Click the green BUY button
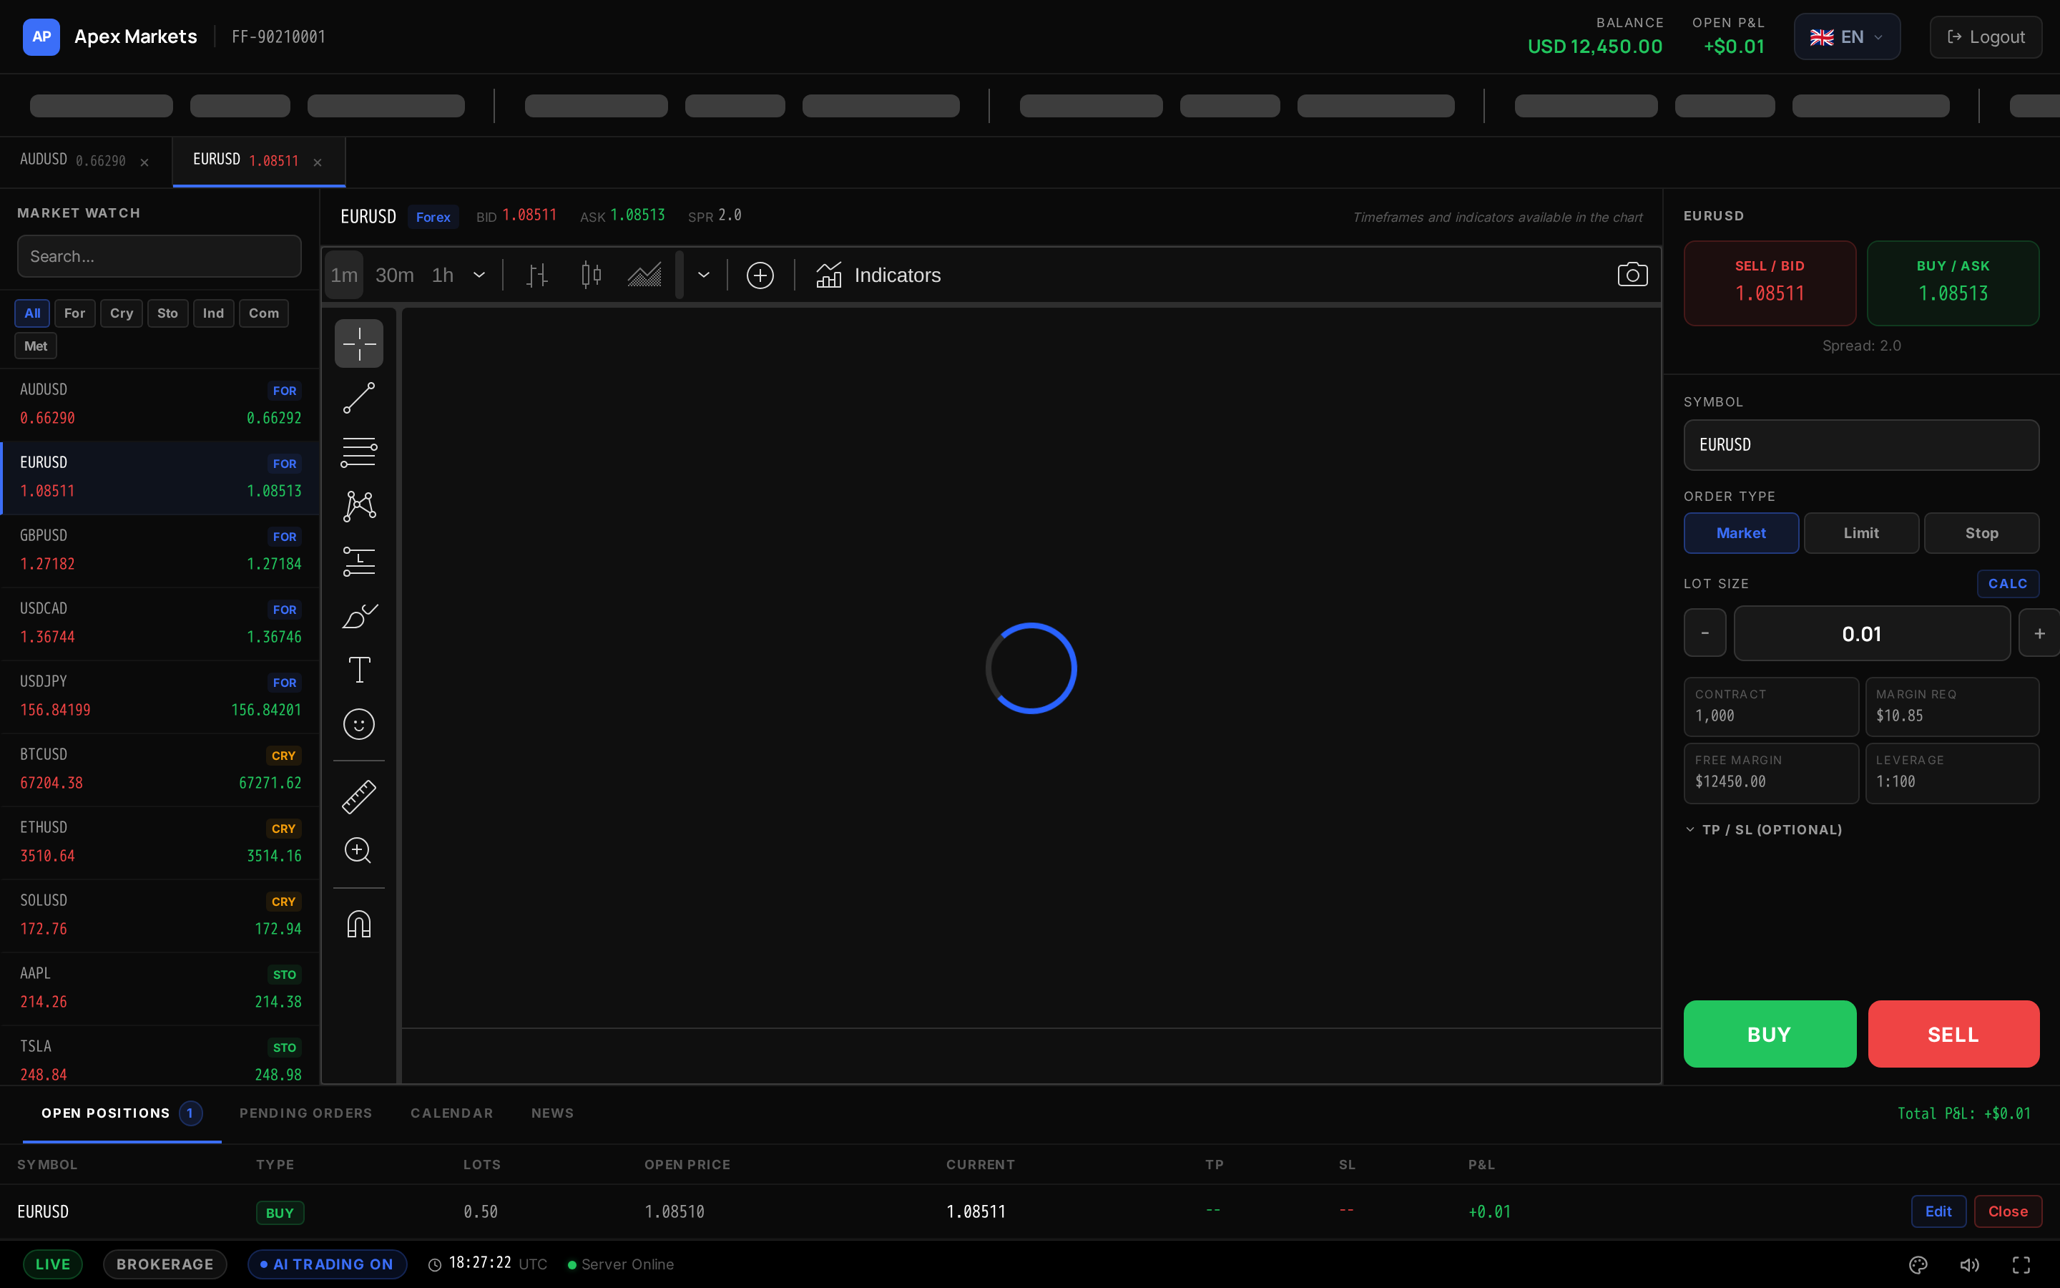This screenshot has height=1288, width=2060. [x=1769, y=1034]
